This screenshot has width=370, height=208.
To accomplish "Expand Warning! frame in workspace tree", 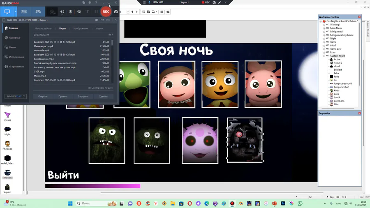I will tap(324, 25).
